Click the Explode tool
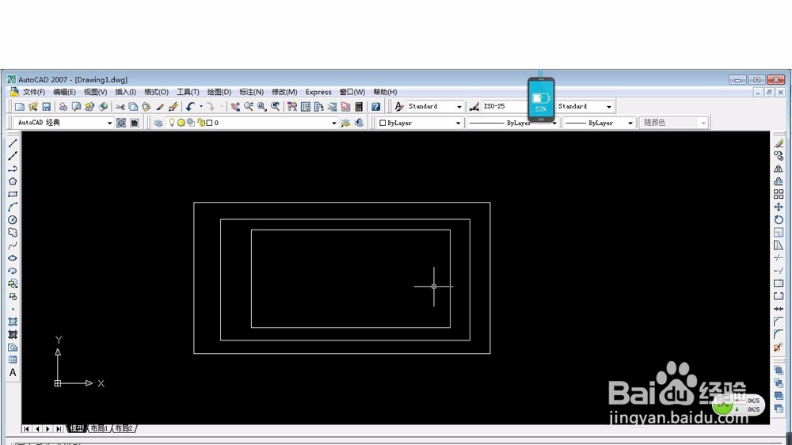Screen dimensions: 792x445 [779, 347]
